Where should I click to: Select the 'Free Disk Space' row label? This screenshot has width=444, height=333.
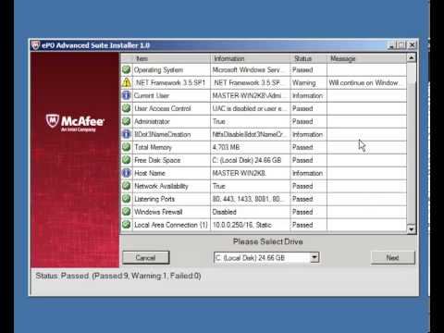click(x=157, y=160)
